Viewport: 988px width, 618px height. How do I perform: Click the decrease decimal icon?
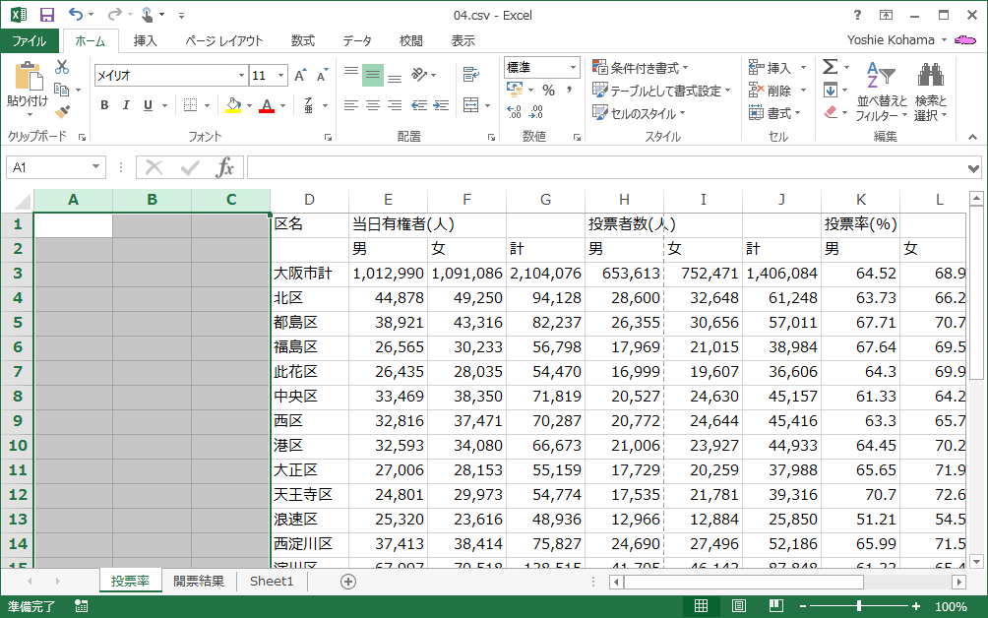pyautogui.click(x=536, y=112)
